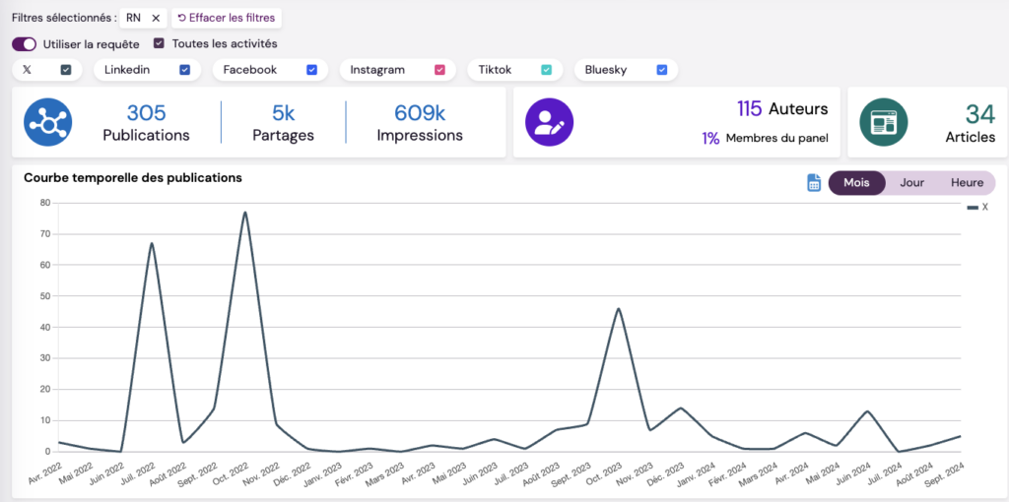Click the Oct. 2022 peak on the curve
Screen dimensions: 1009x502
pyautogui.click(x=244, y=213)
